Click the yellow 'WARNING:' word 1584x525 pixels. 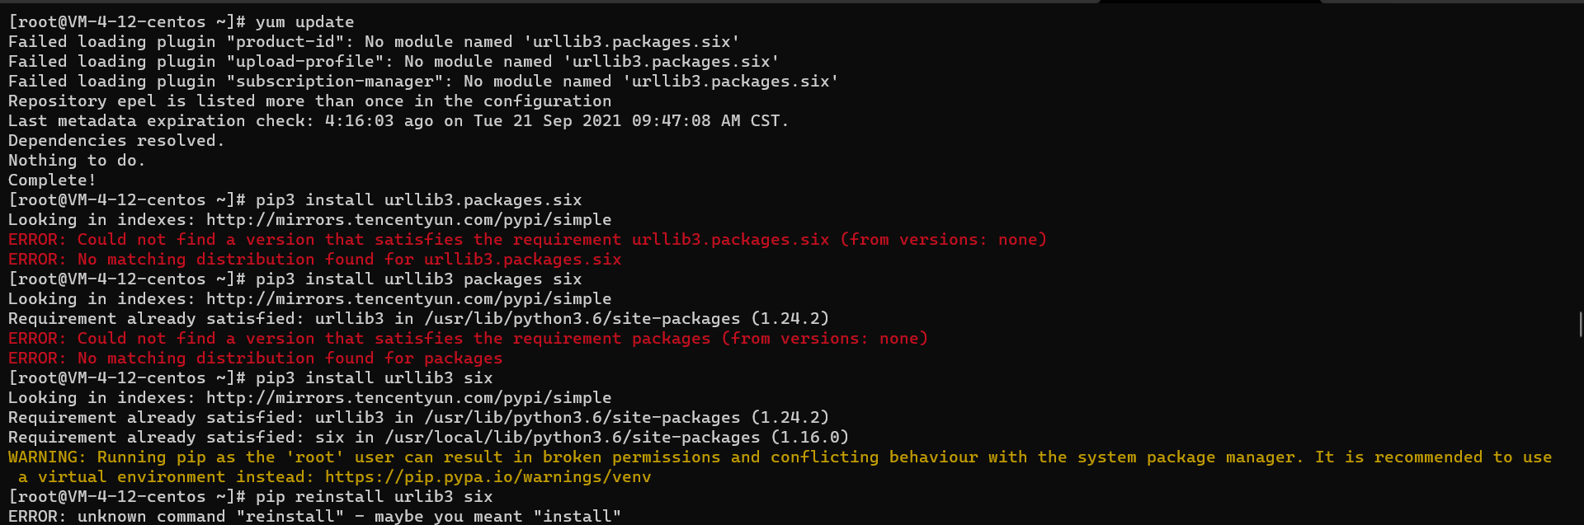click(x=47, y=457)
